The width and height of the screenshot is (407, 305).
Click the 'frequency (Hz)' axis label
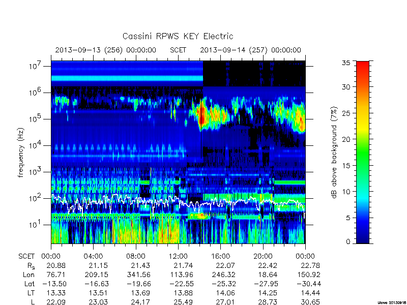click(21, 152)
